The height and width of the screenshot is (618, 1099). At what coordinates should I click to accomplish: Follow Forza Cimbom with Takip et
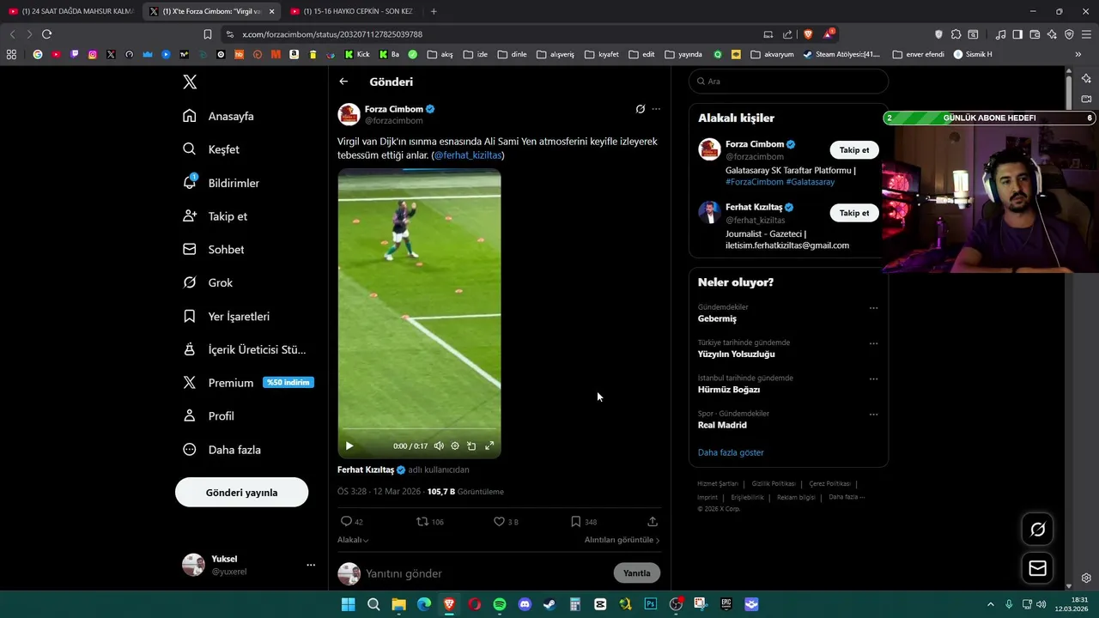[x=854, y=150]
